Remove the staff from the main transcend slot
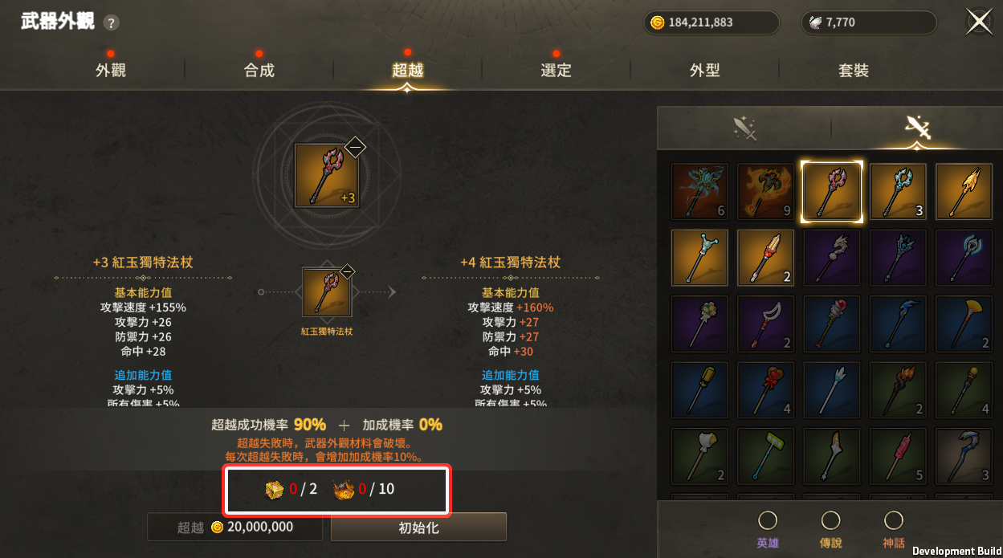This screenshot has width=1003, height=558. (x=355, y=147)
